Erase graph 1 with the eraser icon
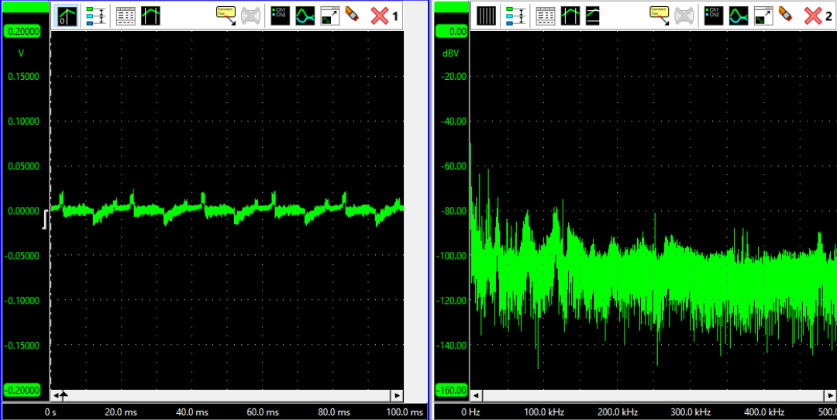 tap(353, 15)
